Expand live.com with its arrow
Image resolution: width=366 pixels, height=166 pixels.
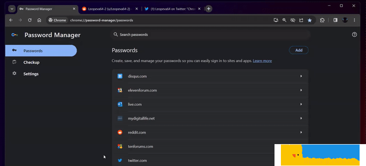(x=301, y=104)
